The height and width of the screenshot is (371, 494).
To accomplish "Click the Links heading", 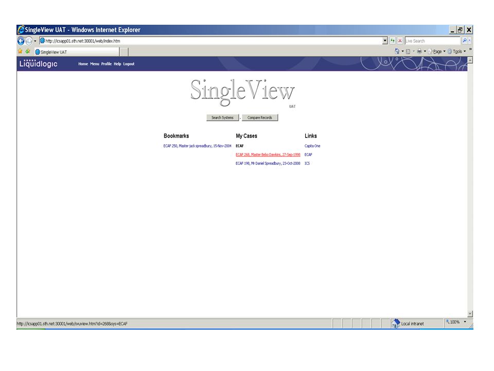I will 311,136.
